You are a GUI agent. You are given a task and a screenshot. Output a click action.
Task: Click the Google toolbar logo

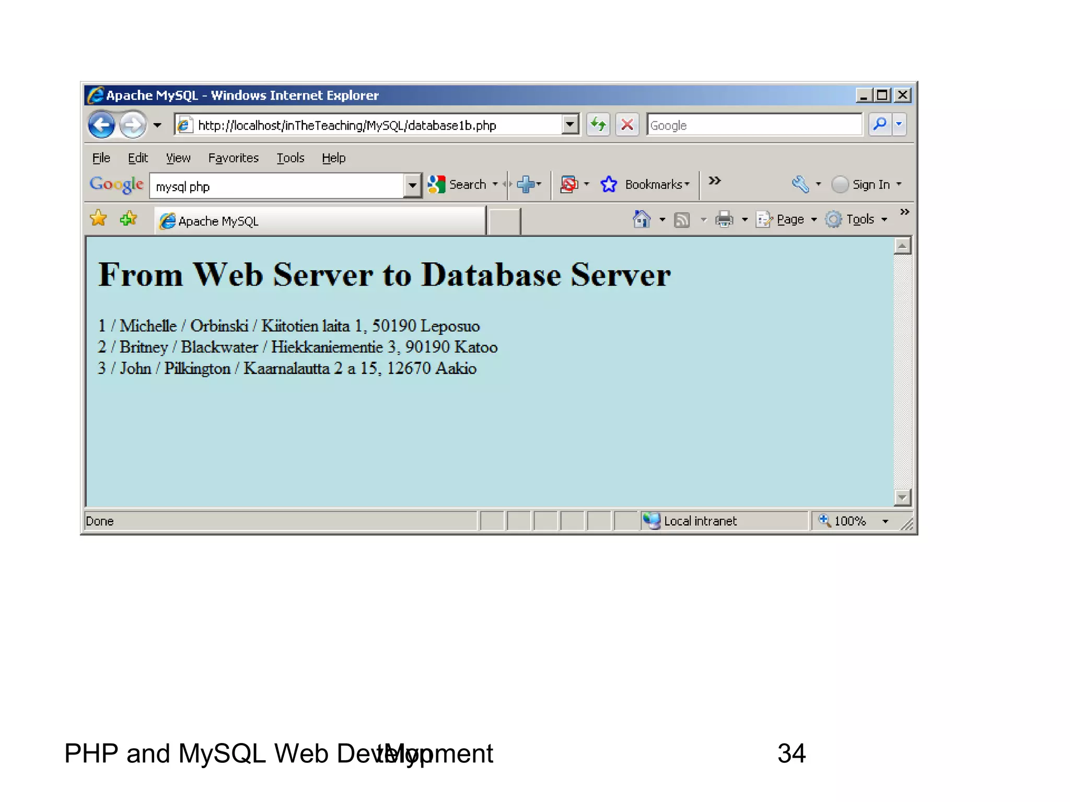[117, 184]
